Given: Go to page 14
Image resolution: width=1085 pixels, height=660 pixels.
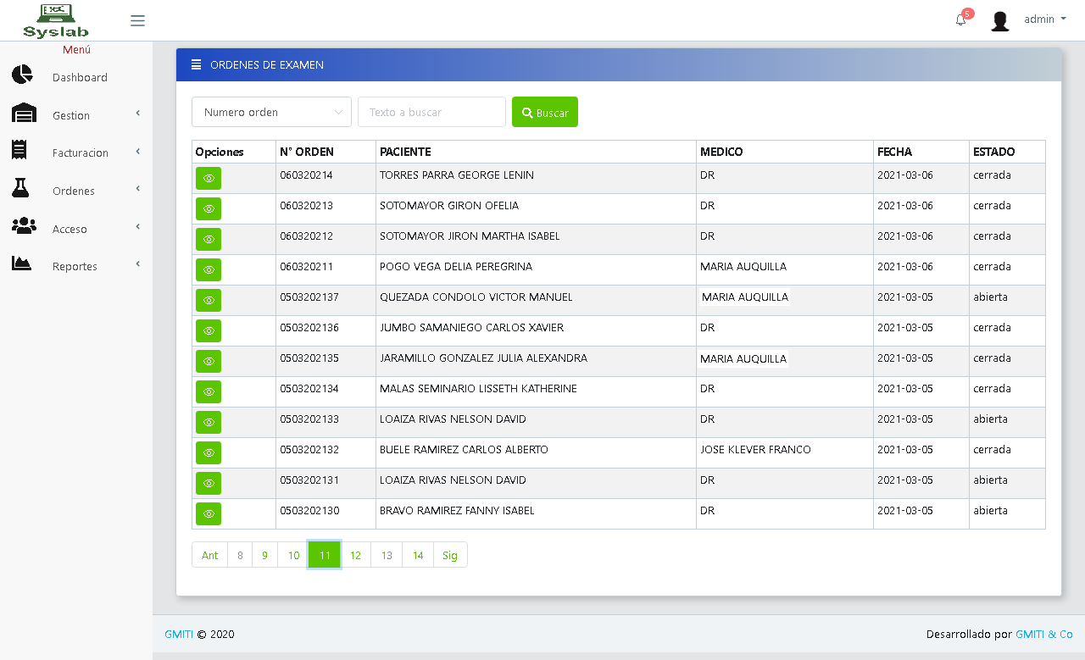Looking at the screenshot, I should click(418, 555).
